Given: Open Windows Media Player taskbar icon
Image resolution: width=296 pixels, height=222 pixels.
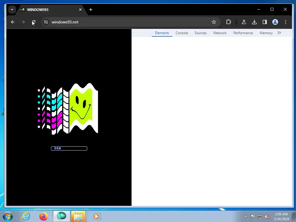Looking at the screenshot, I should pos(97,216).
